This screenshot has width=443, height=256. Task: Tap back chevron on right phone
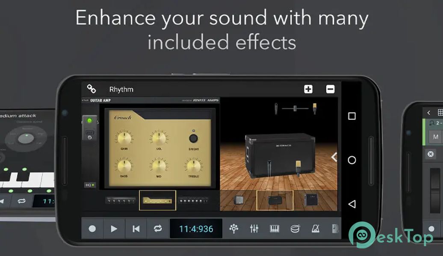coord(428,113)
